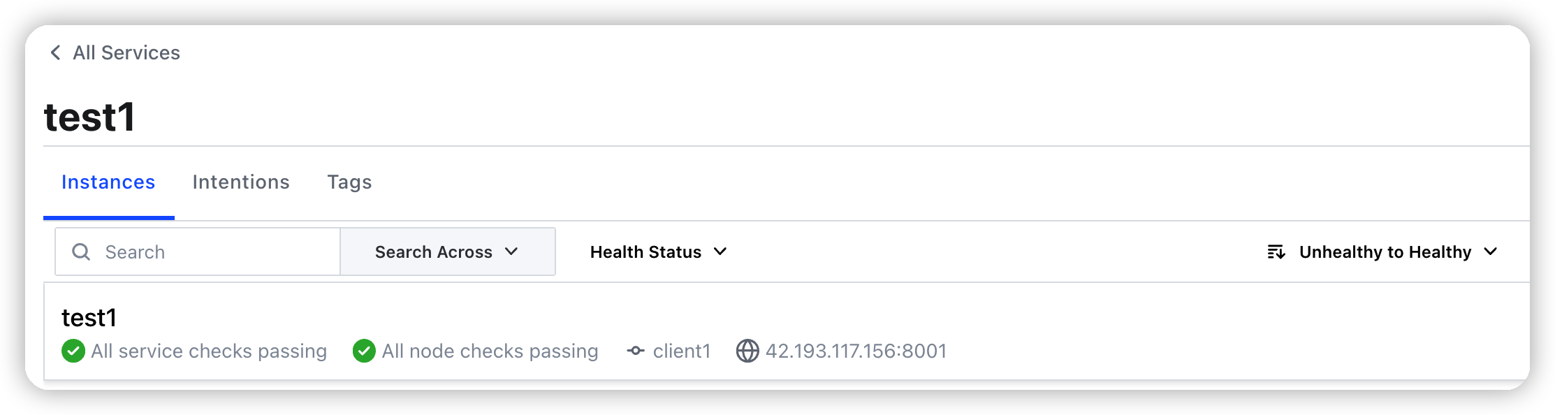Screen dimensions: 1555x415
Task: Click the chevron on Search Across
Action: point(511,252)
